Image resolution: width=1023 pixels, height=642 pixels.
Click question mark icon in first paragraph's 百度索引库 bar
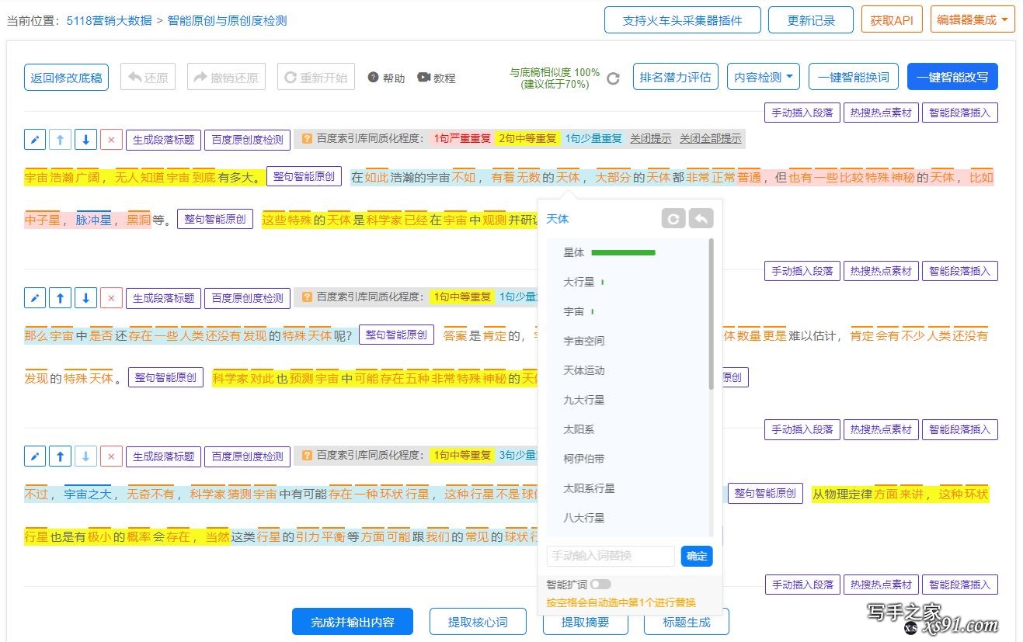307,139
